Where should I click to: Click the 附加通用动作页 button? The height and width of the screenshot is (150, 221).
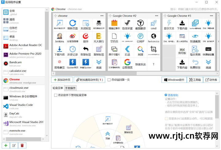pyautogui.click(x=90, y=80)
